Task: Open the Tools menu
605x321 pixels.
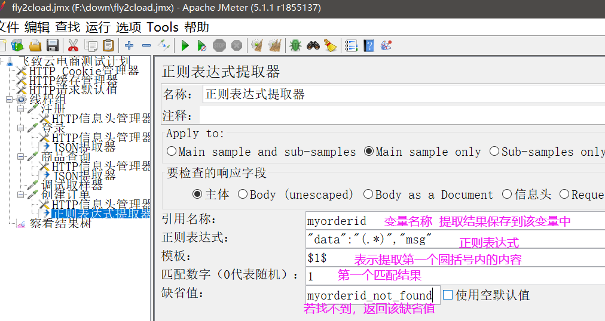Action: coord(163,27)
